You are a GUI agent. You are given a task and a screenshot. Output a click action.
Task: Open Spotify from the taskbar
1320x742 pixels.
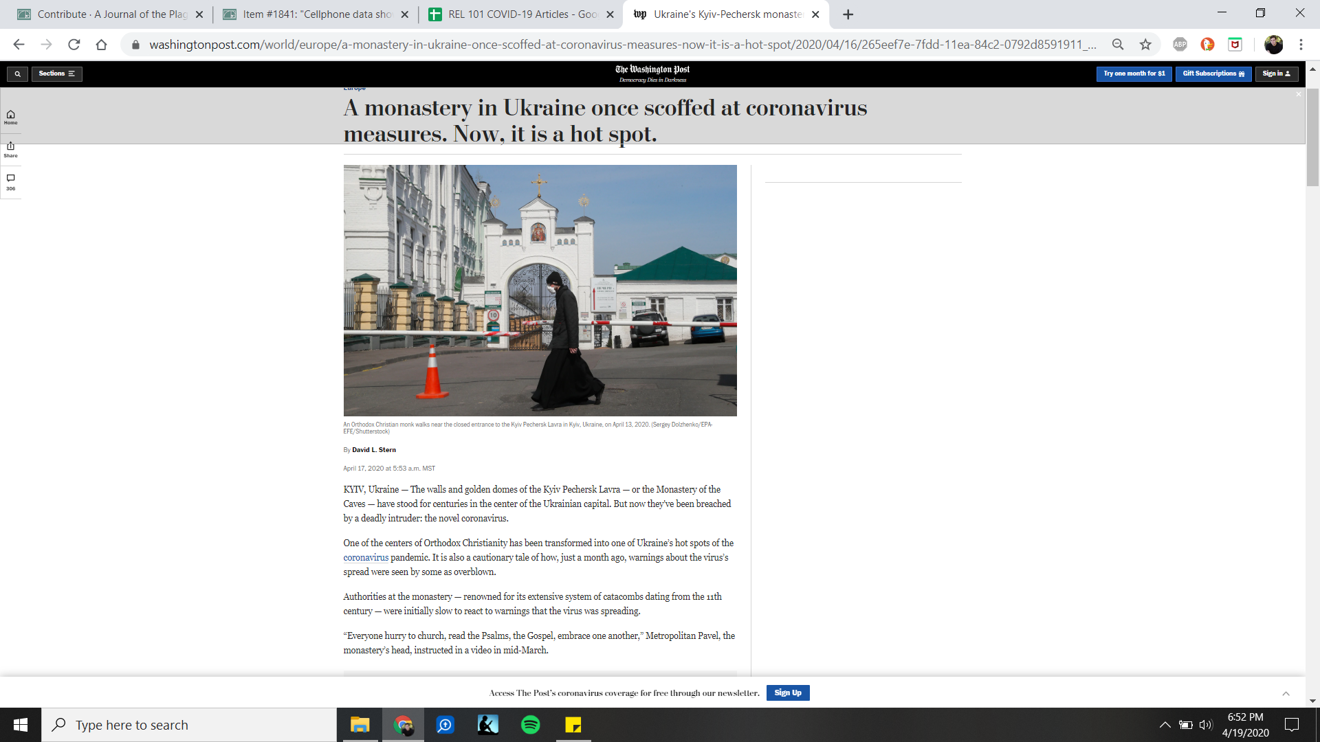530,725
